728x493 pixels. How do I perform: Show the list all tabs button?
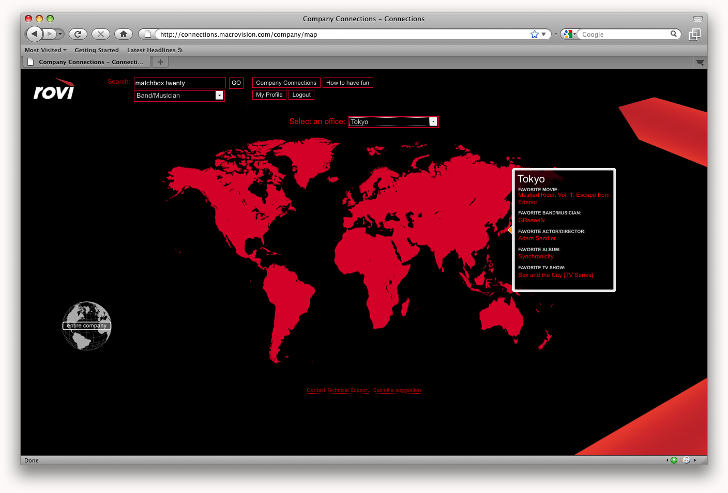coord(700,62)
